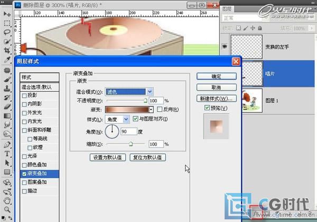The height and width of the screenshot is (222, 317).
Task: Click the 新建样式(W)... button
Action: click(216, 99)
